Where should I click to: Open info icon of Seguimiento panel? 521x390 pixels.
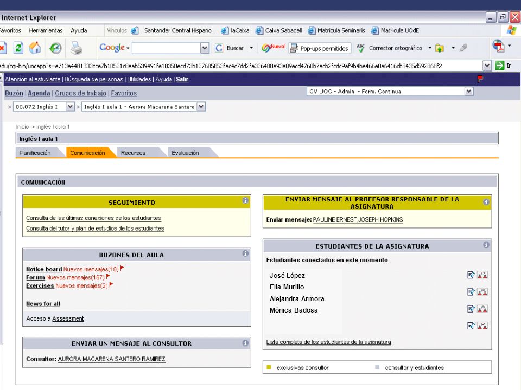(245, 200)
